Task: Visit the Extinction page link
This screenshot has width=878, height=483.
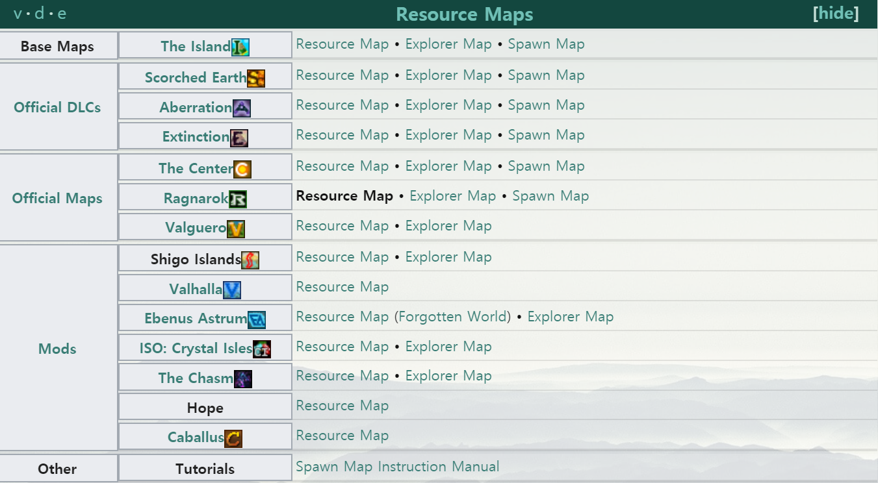Action: [x=196, y=137]
